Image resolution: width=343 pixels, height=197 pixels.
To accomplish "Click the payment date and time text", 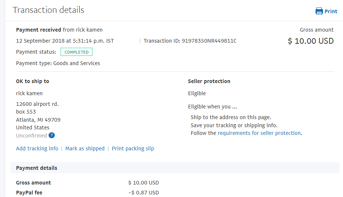I will pos(65,41).
